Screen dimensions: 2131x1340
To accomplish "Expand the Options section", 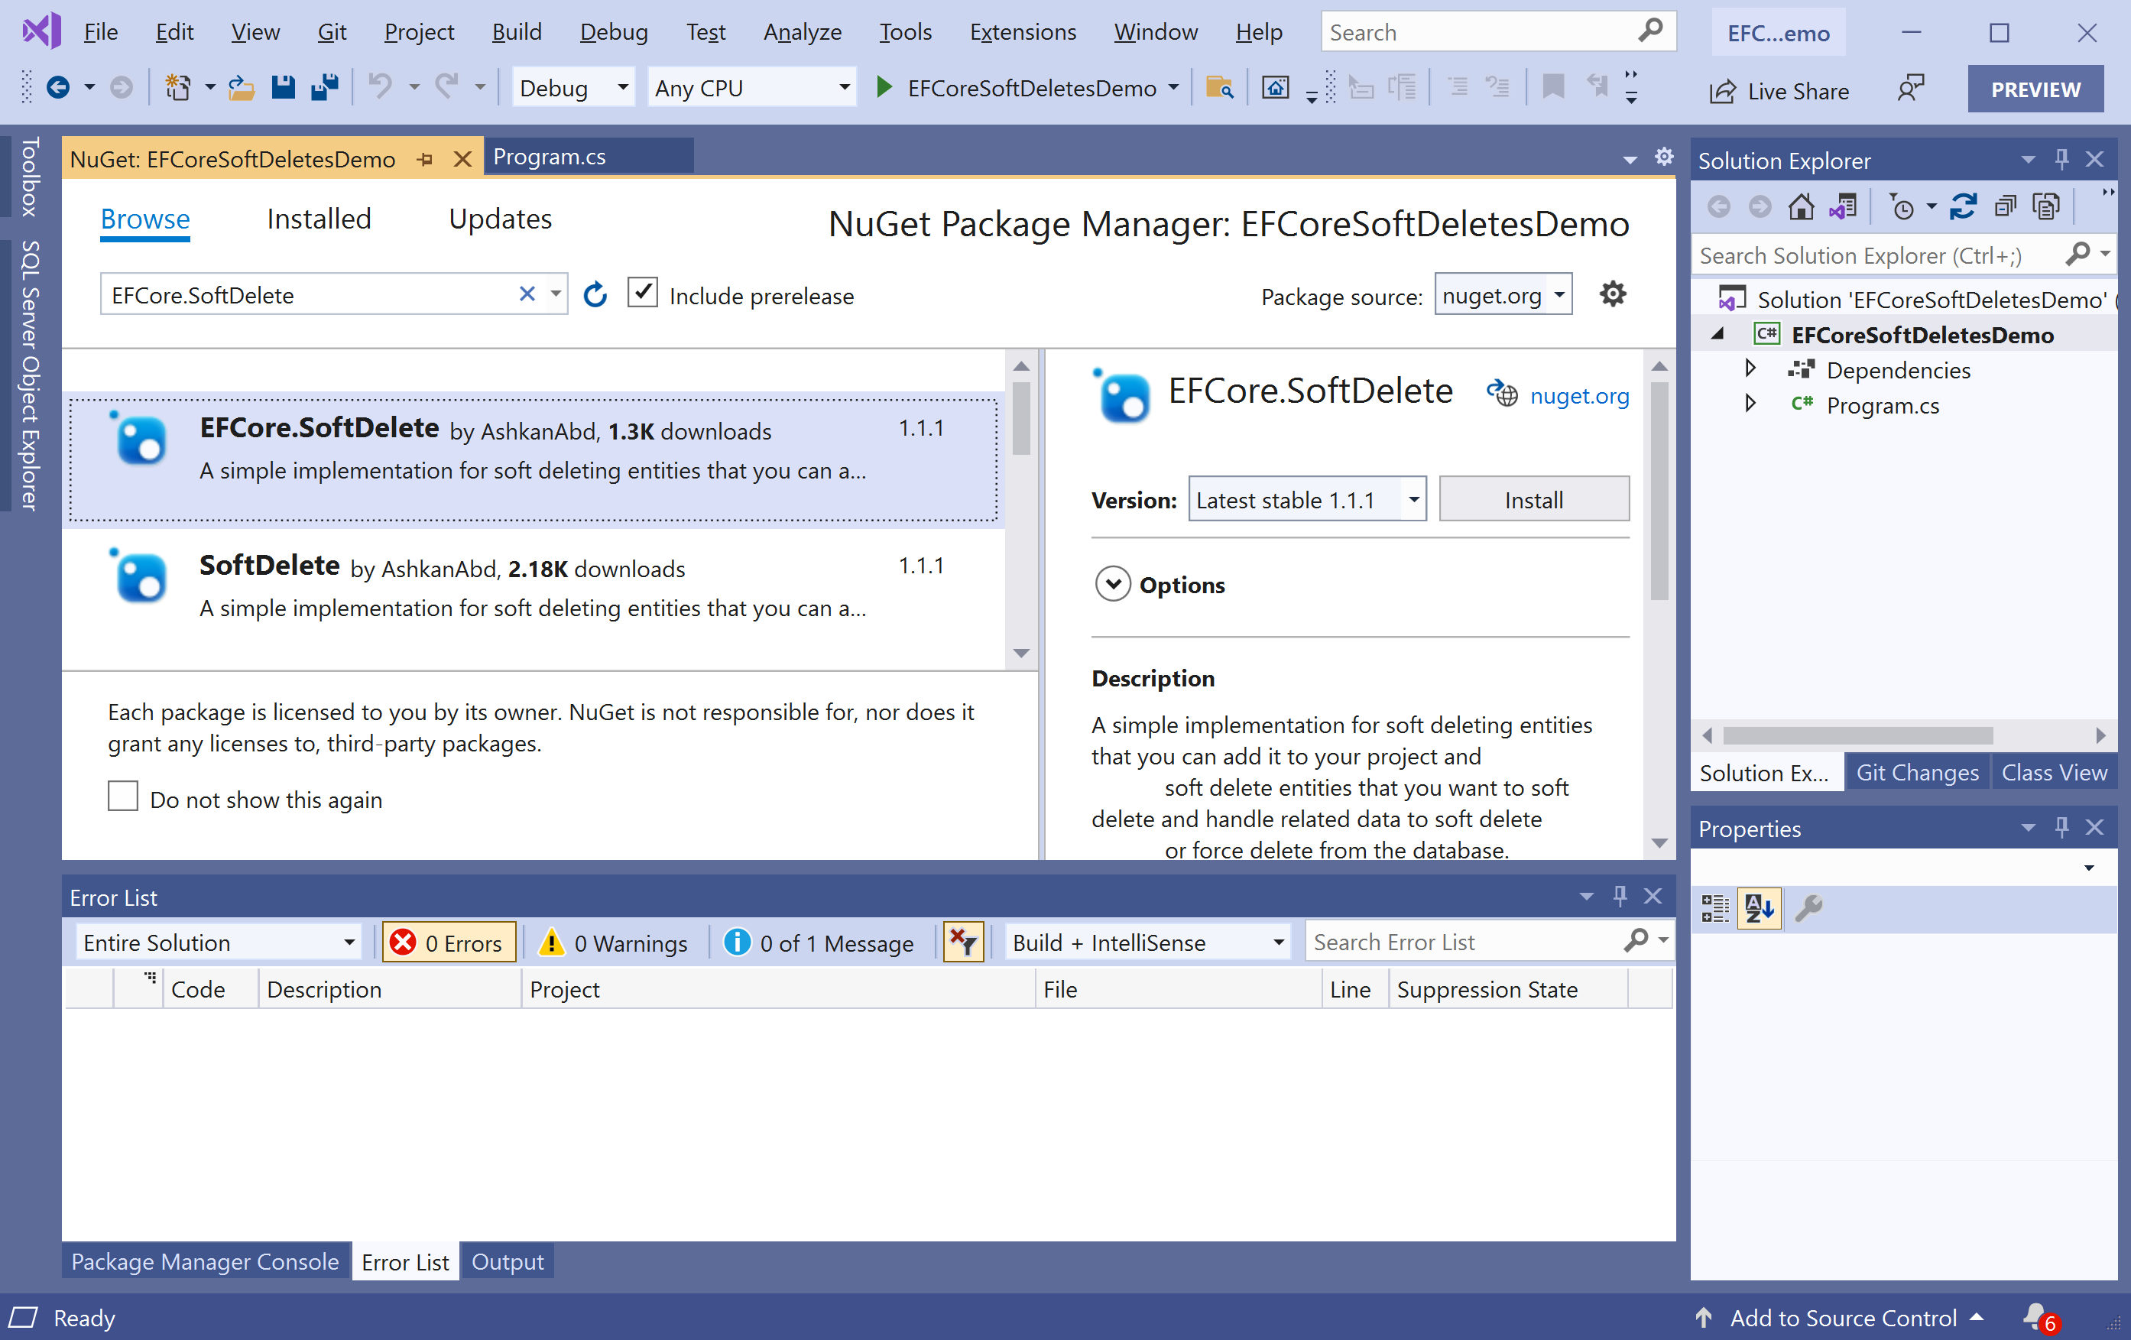I will 1114,584.
